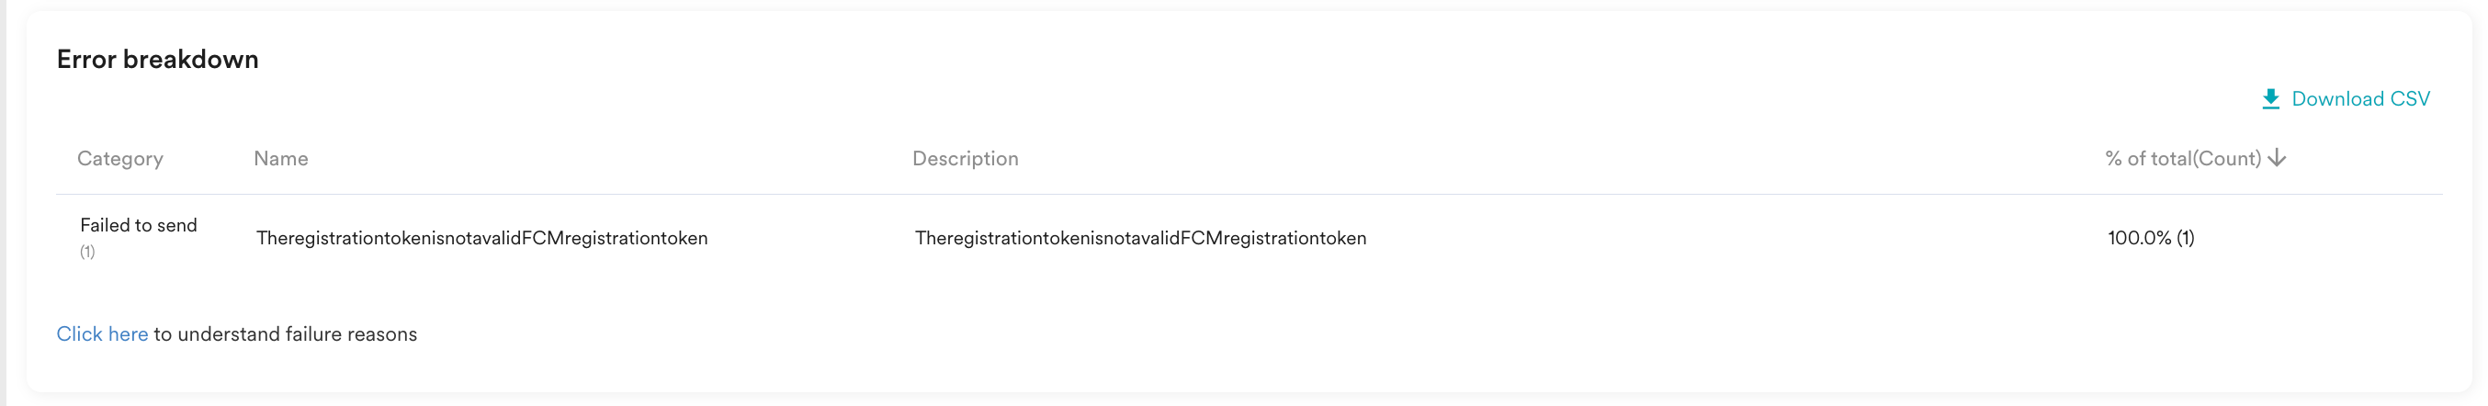Click the (1) count under Failed to send
2488x406 pixels.
click(87, 253)
